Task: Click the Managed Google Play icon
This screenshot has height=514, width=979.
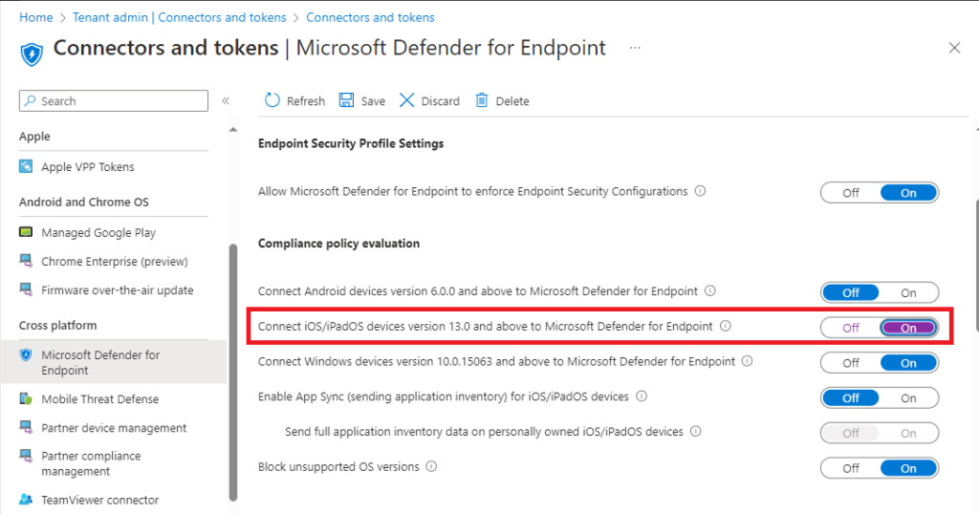Action: [x=26, y=233]
